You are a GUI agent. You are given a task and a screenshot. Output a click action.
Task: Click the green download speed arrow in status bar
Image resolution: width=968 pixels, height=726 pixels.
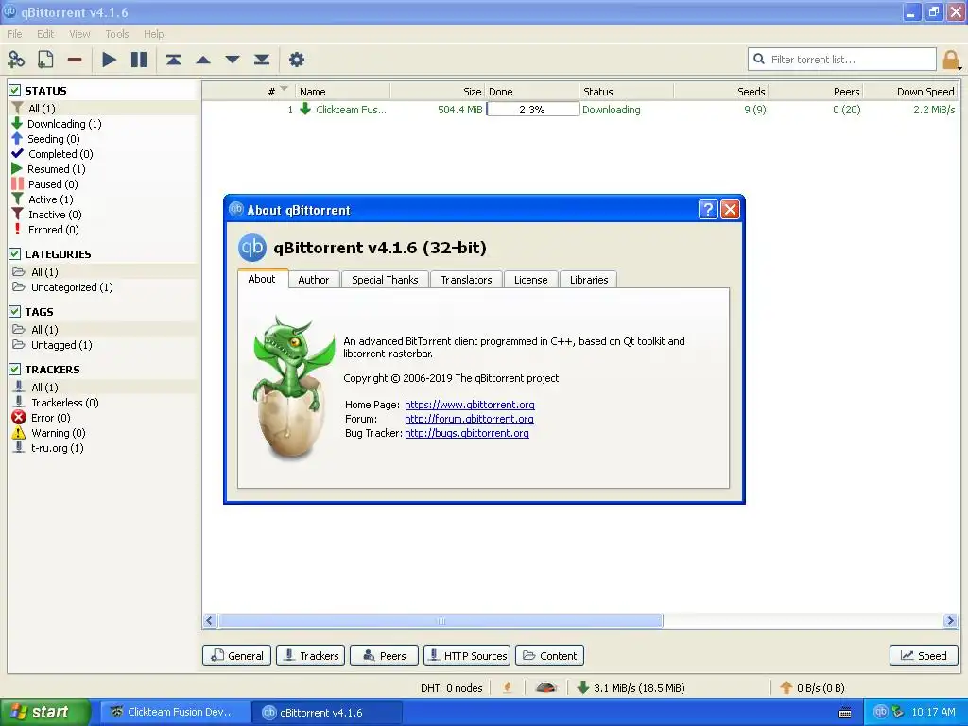(582, 687)
